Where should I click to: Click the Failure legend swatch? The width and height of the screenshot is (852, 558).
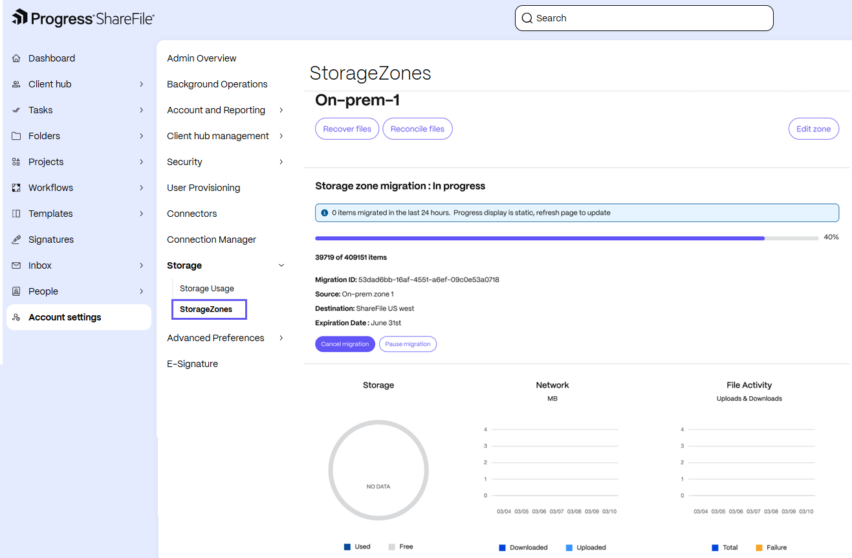tap(759, 548)
